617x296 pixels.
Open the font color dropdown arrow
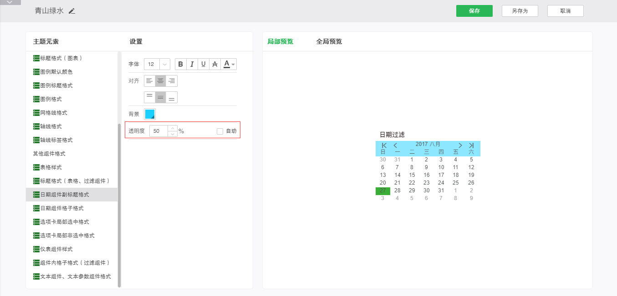(x=234, y=65)
